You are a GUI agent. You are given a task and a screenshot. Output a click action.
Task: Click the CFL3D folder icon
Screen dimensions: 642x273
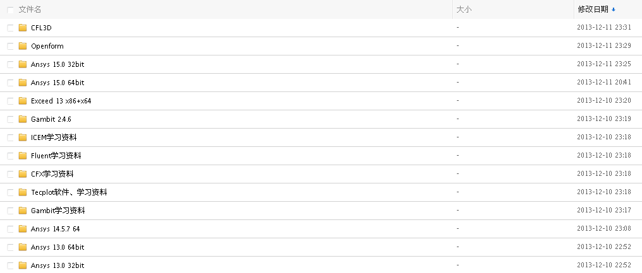pos(23,28)
